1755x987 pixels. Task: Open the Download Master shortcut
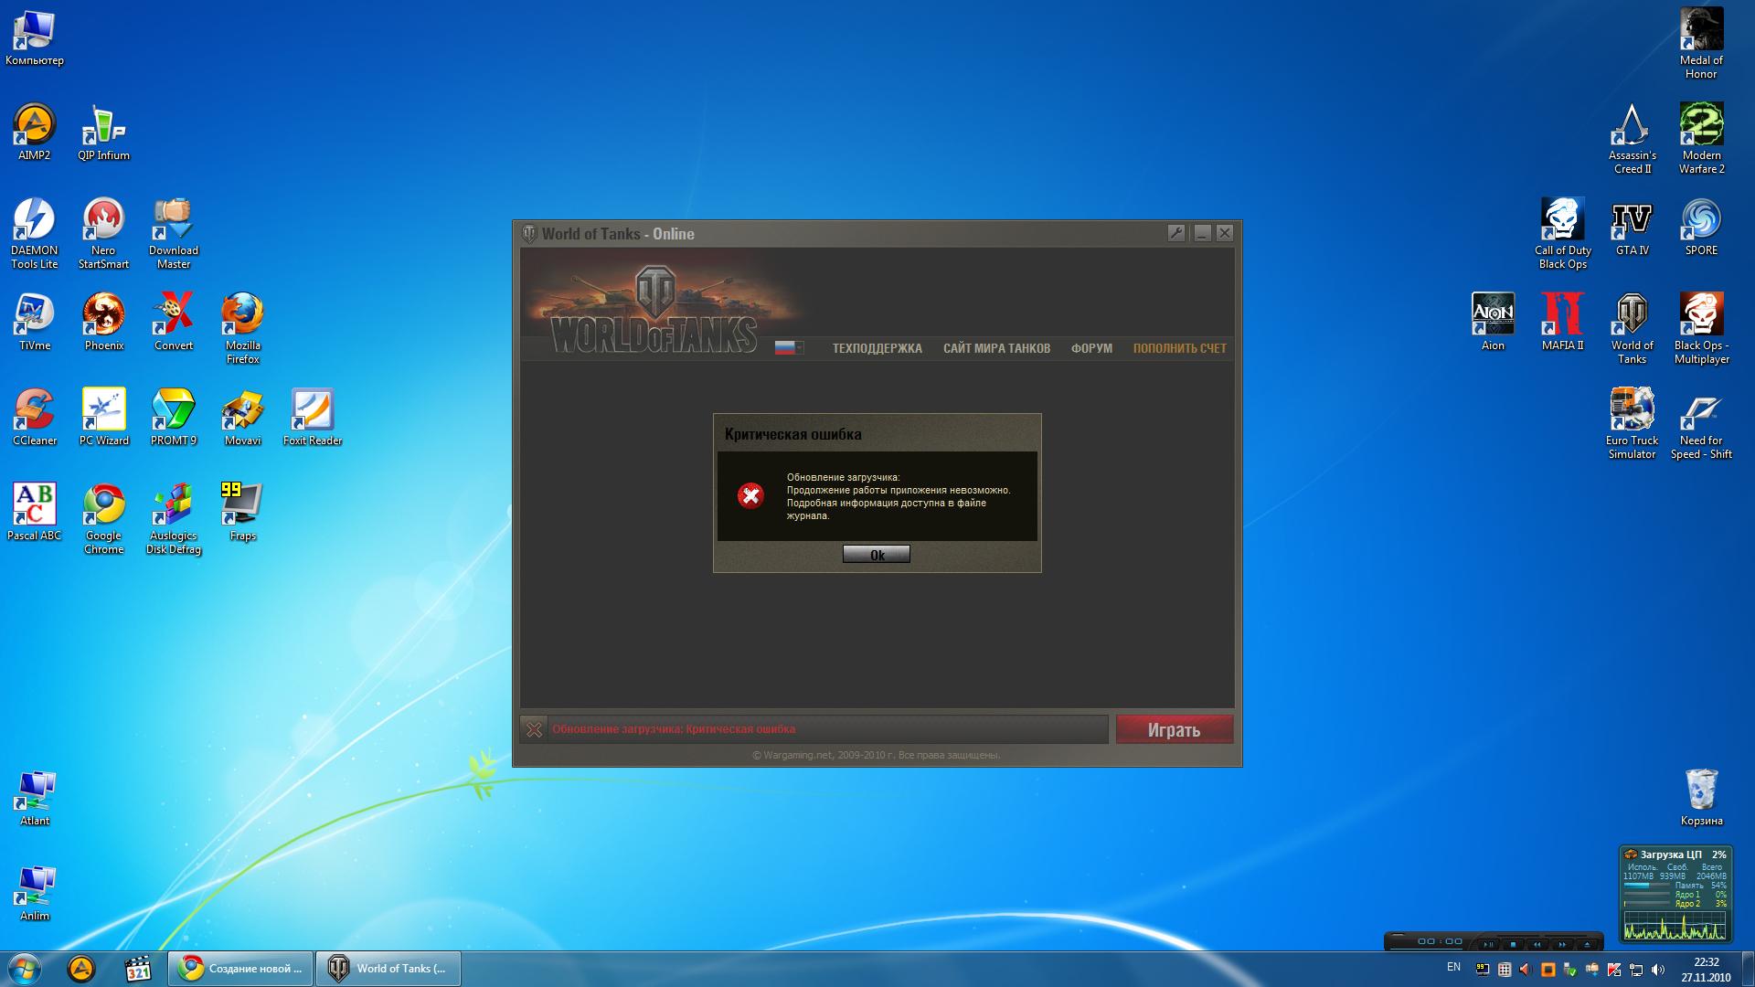click(x=174, y=234)
